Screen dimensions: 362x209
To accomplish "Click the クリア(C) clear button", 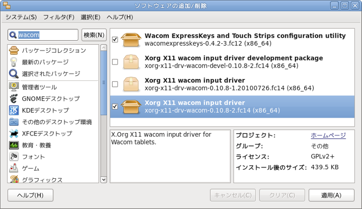I will 282,196.
